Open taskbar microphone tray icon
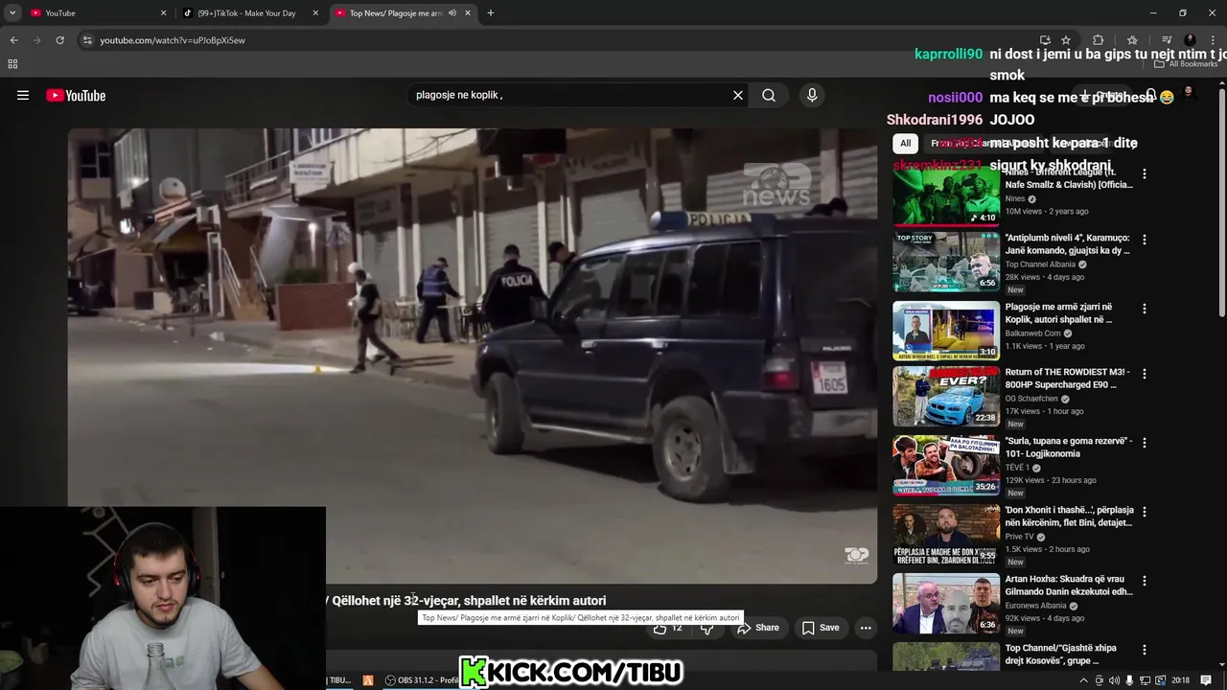 pos(1130,680)
